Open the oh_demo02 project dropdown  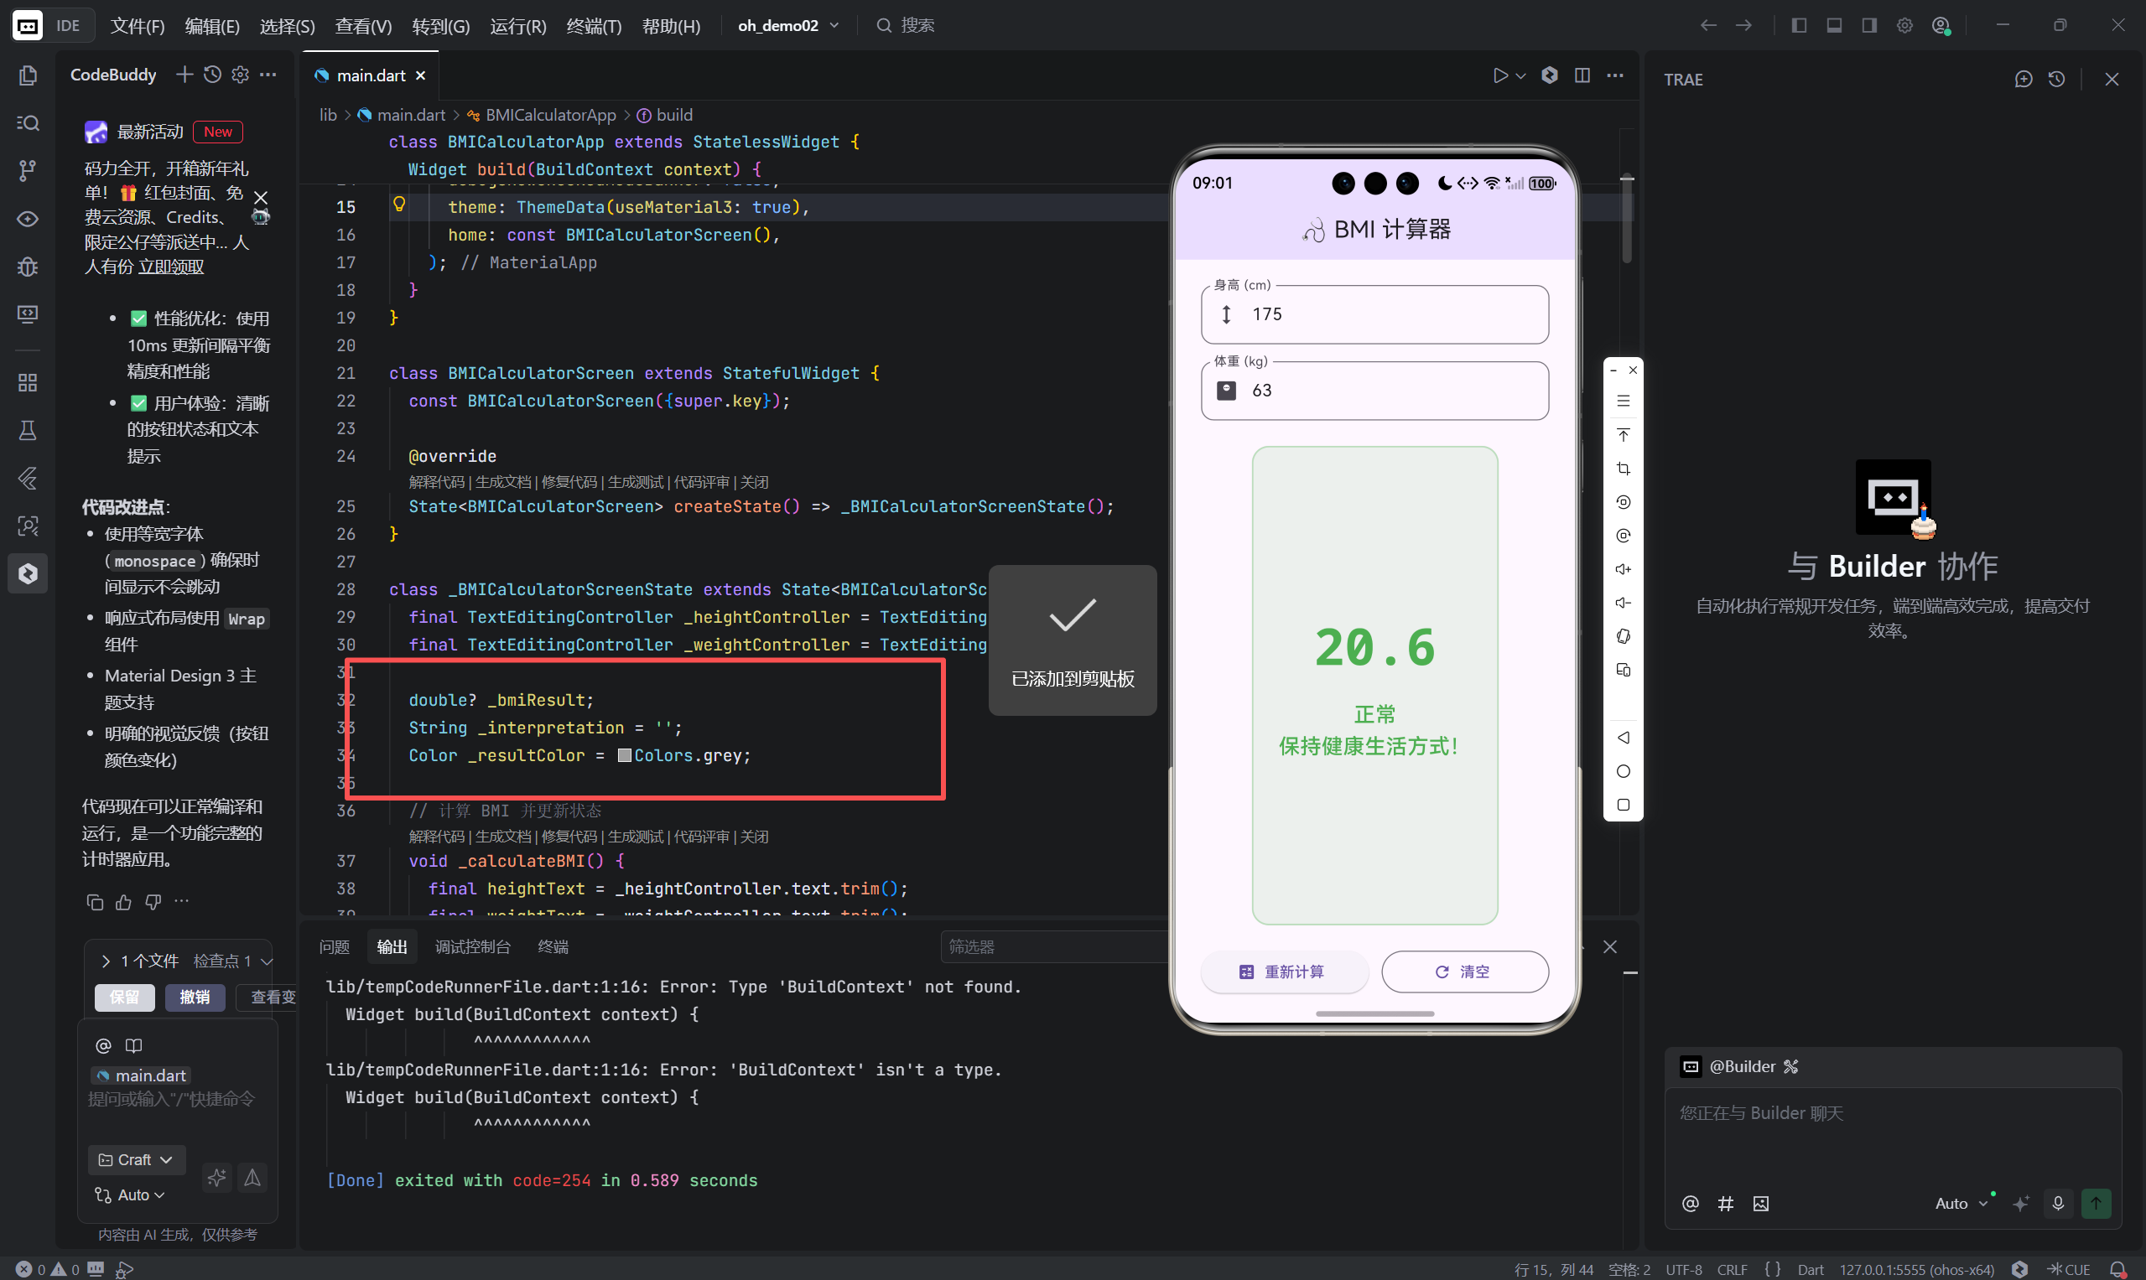pyautogui.click(x=787, y=26)
